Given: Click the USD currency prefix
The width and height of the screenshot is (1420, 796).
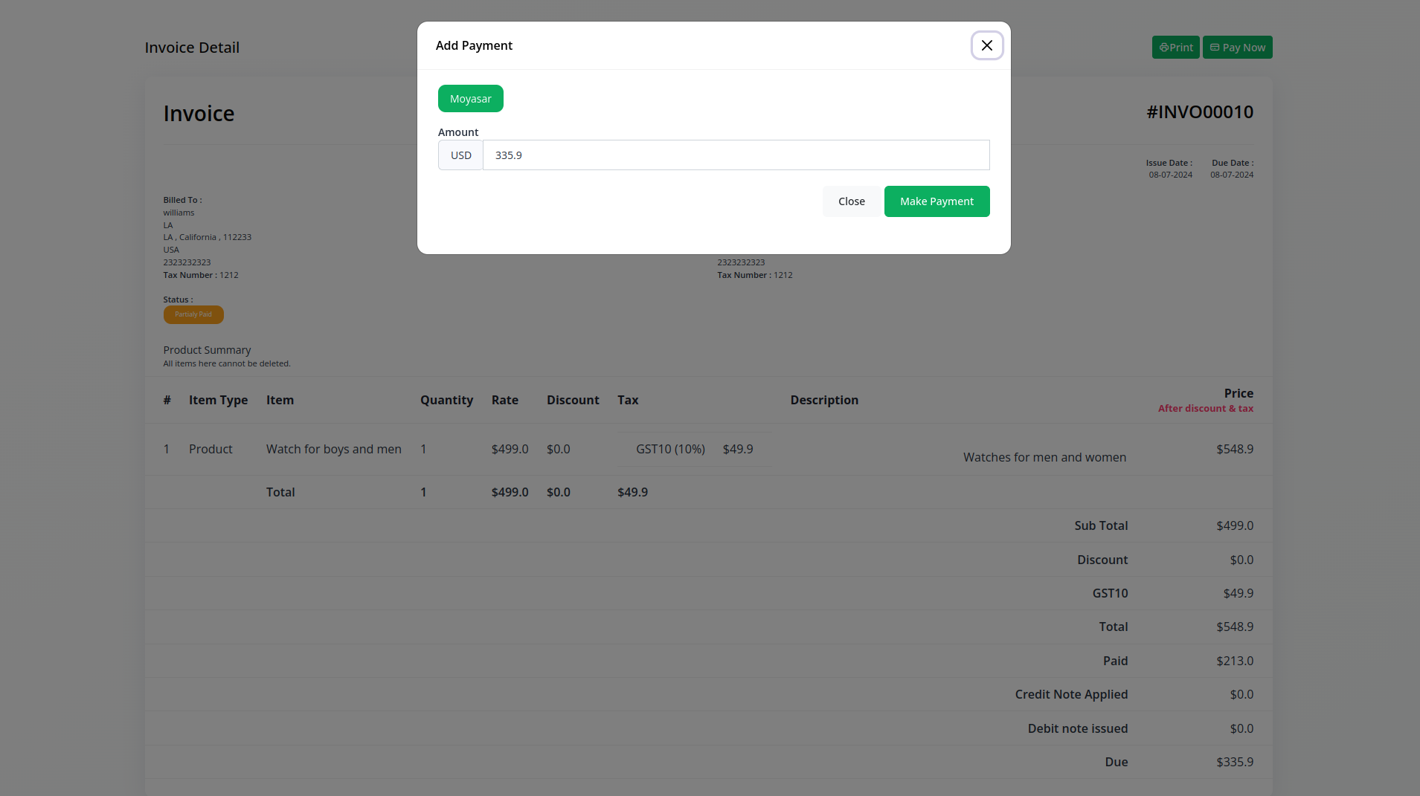Looking at the screenshot, I should [x=460, y=155].
